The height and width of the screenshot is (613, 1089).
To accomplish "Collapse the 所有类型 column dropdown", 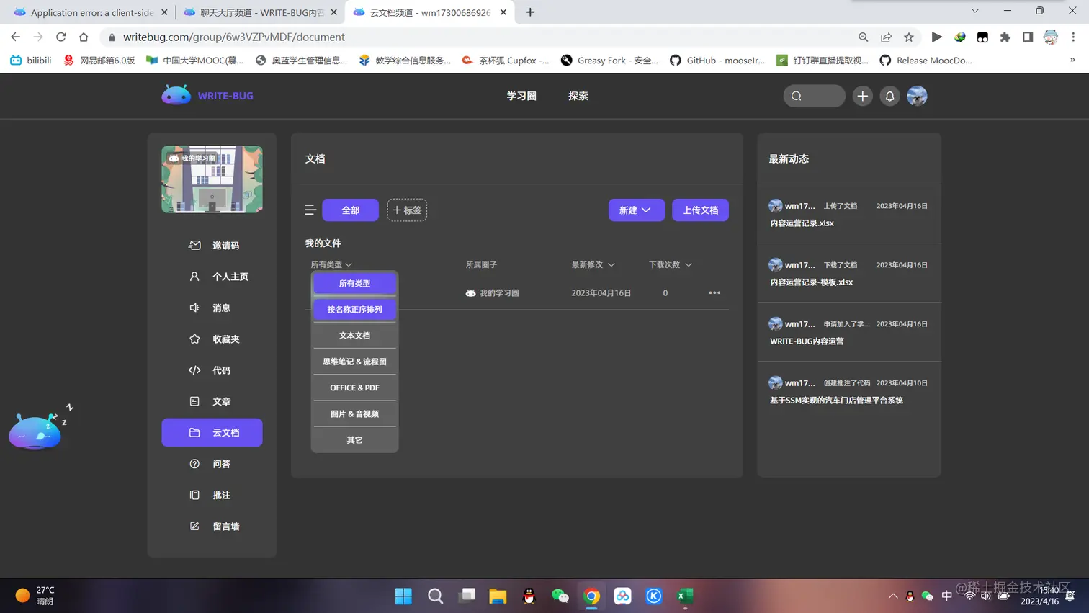I will [x=331, y=264].
